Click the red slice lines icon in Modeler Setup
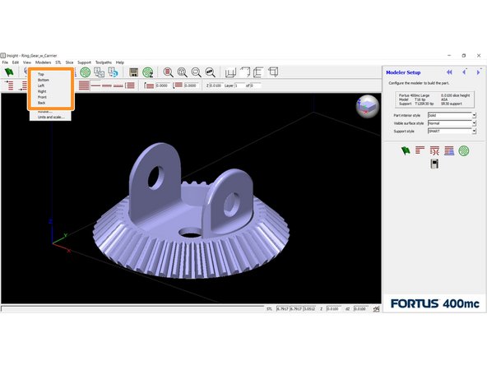The width and height of the screenshot is (487, 365). [420, 150]
